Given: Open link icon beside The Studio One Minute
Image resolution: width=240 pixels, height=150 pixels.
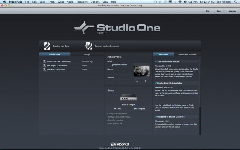Looking at the screenshot, I should pyautogui.click(x=156, y=61).
